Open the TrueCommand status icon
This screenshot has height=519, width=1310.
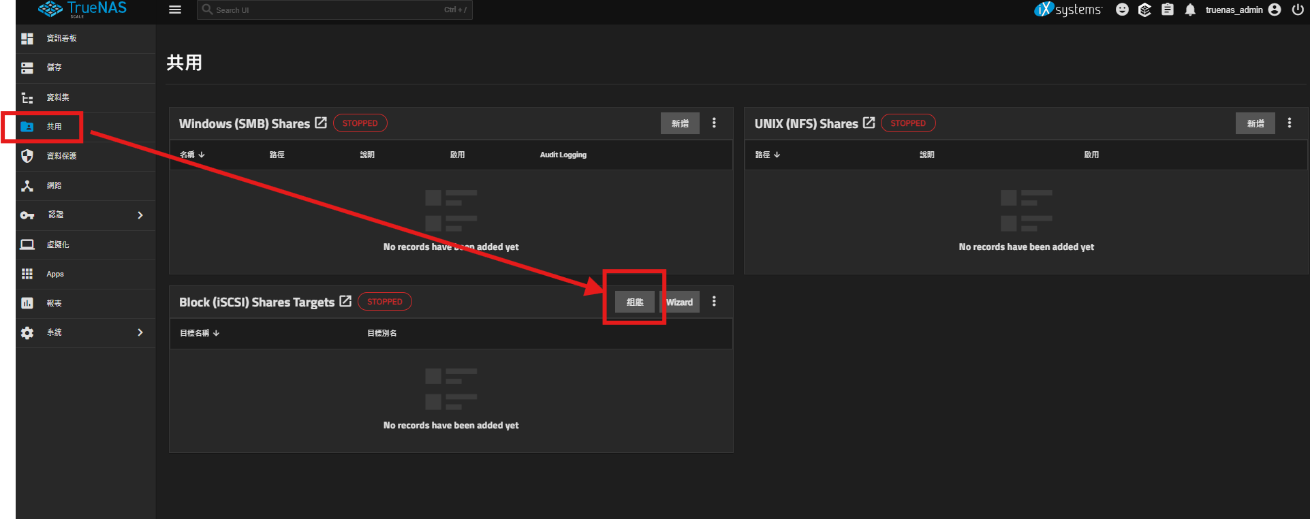click(x=1144, y=10)
